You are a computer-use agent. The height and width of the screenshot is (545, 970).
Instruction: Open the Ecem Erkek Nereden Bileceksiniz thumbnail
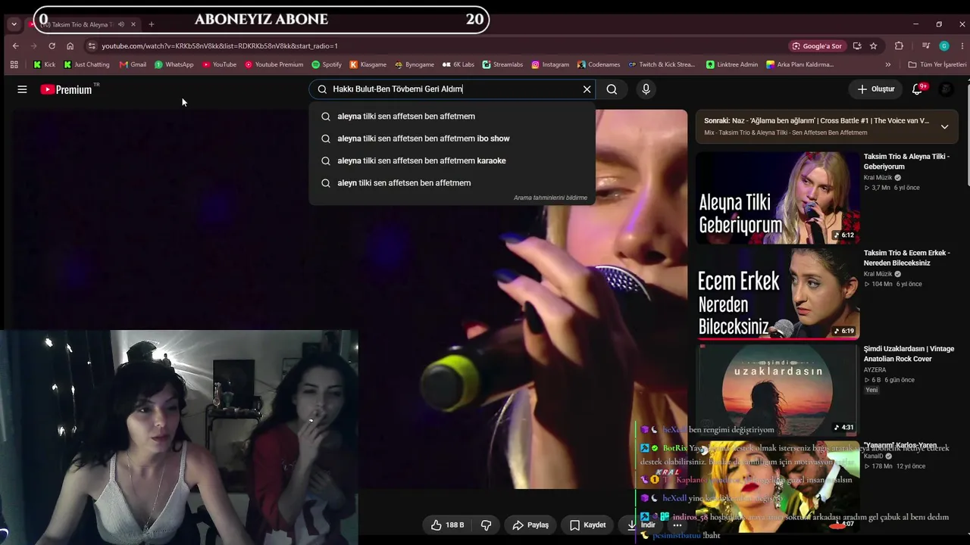[778, 294]
